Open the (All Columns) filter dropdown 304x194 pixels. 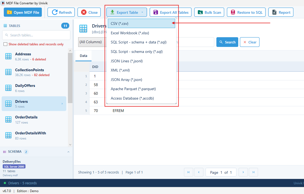point(92,42)
